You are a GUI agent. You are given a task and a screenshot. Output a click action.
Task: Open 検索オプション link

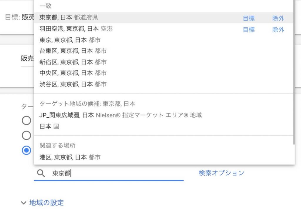[x=221, y=173]
